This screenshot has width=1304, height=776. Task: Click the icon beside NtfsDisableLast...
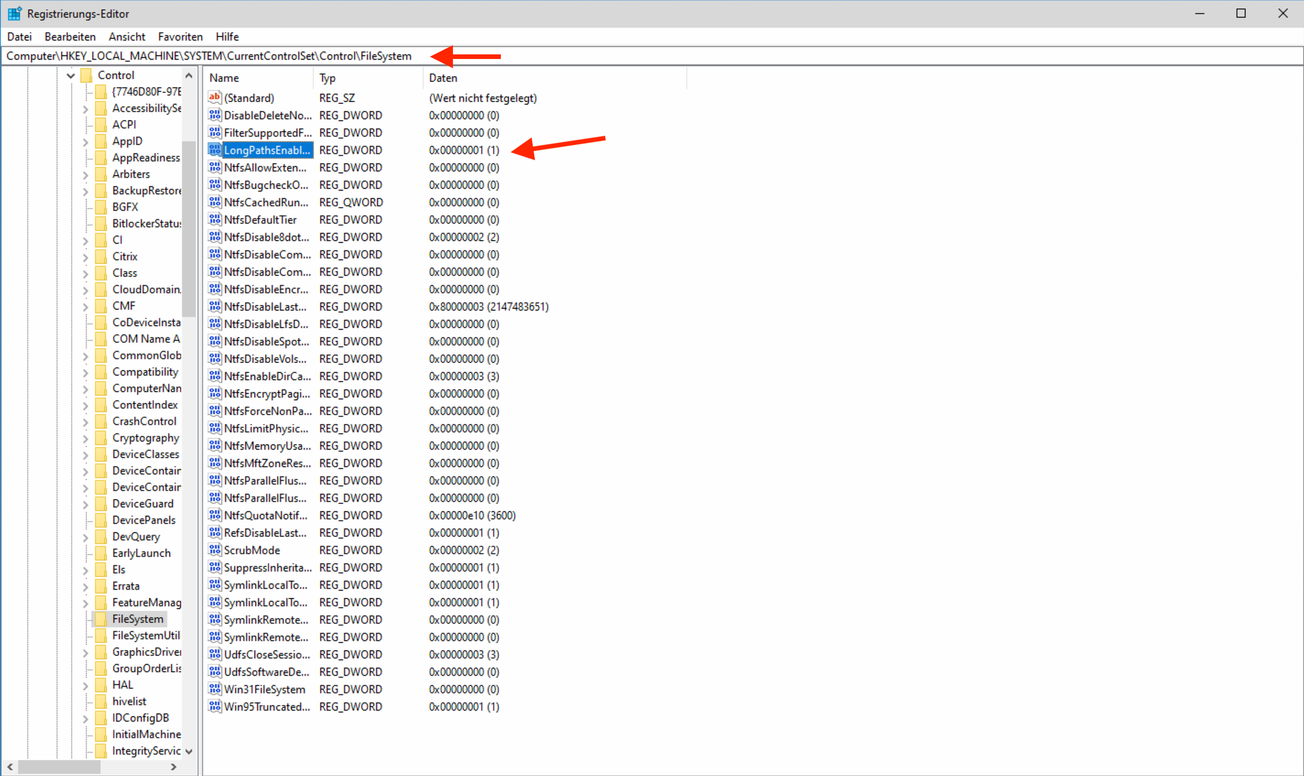[x=214, y=306]
